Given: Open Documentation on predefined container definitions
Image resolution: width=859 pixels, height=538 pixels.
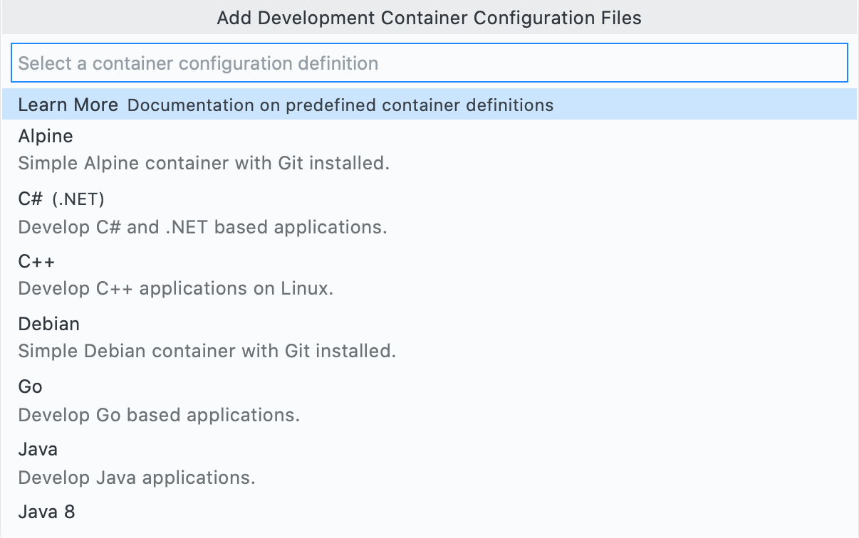Looking at the screenshot, I should 340,105.
